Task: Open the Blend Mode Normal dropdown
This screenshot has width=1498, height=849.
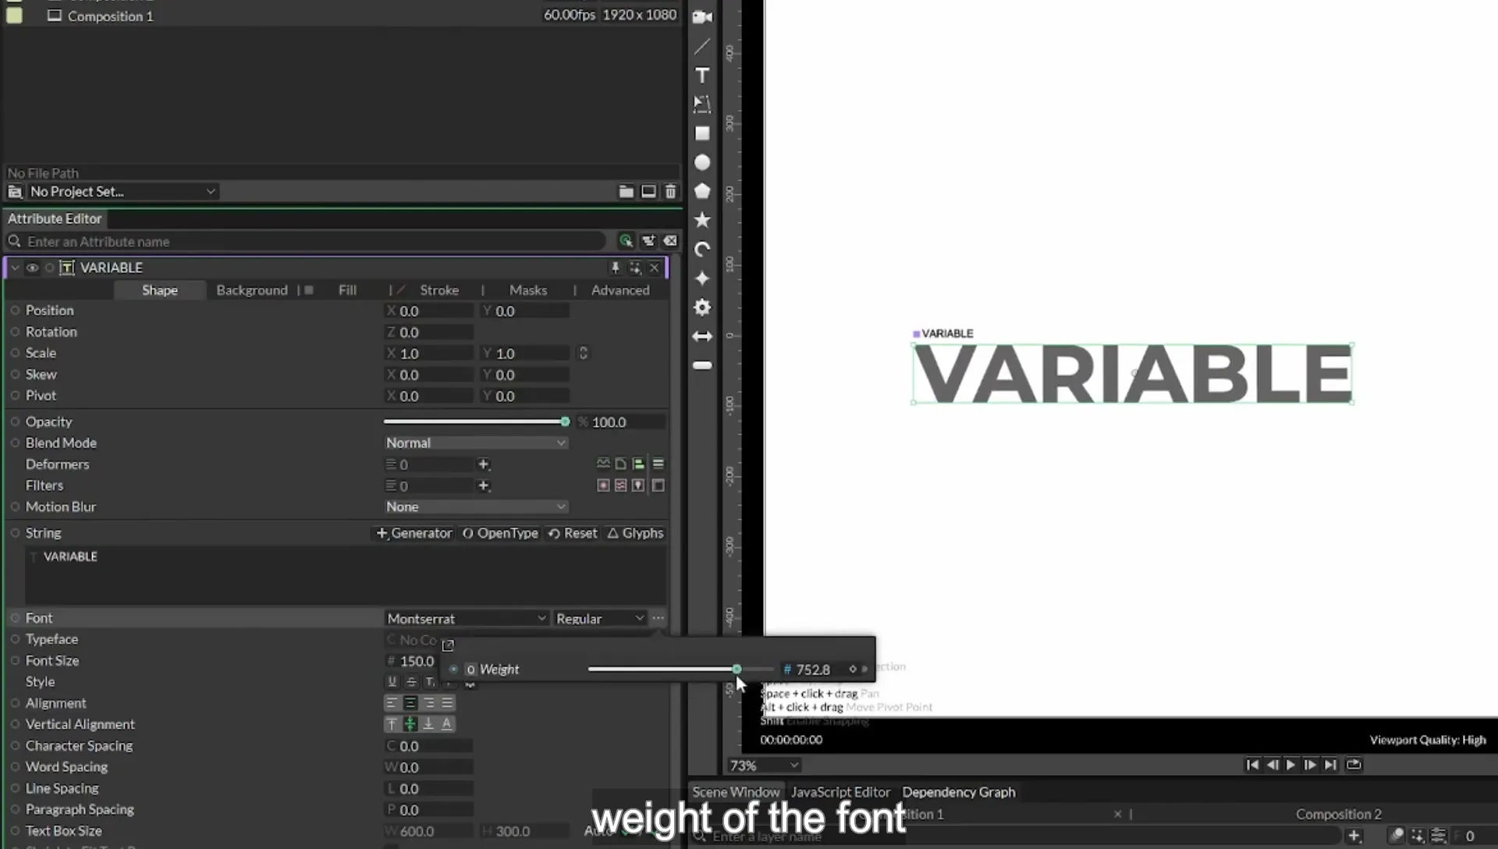Action: pos(476,442)
